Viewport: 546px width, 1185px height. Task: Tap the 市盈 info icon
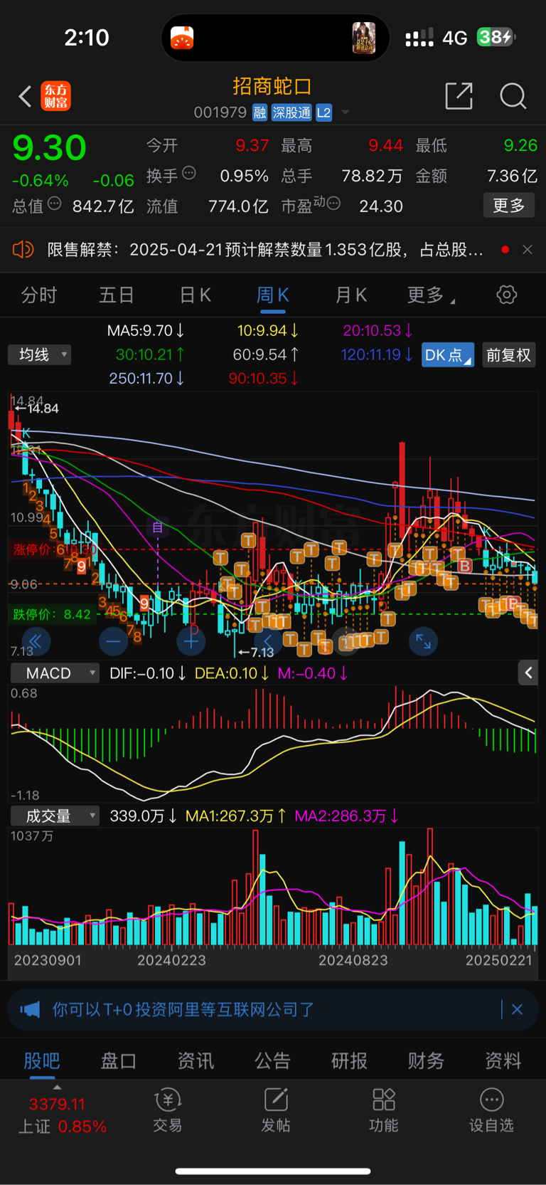[333, 204]
